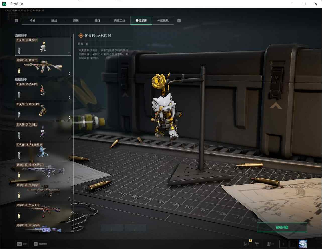
Task: Click the H 隐藏界面 button
Action: coord(41,244)
